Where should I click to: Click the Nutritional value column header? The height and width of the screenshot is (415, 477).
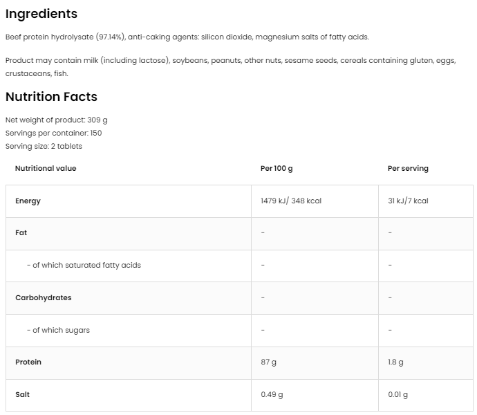(46, 168)
